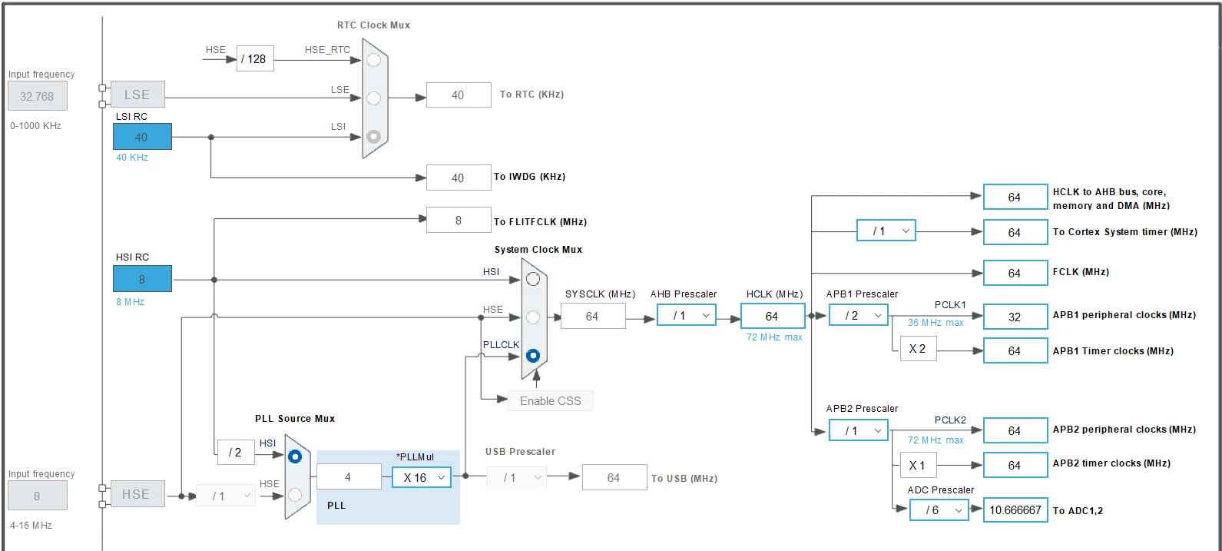Viewport: 1222px width, 551px height.
Task: Click the To Cortex System timer output 64 box
Action: (x=1015, y=232)
